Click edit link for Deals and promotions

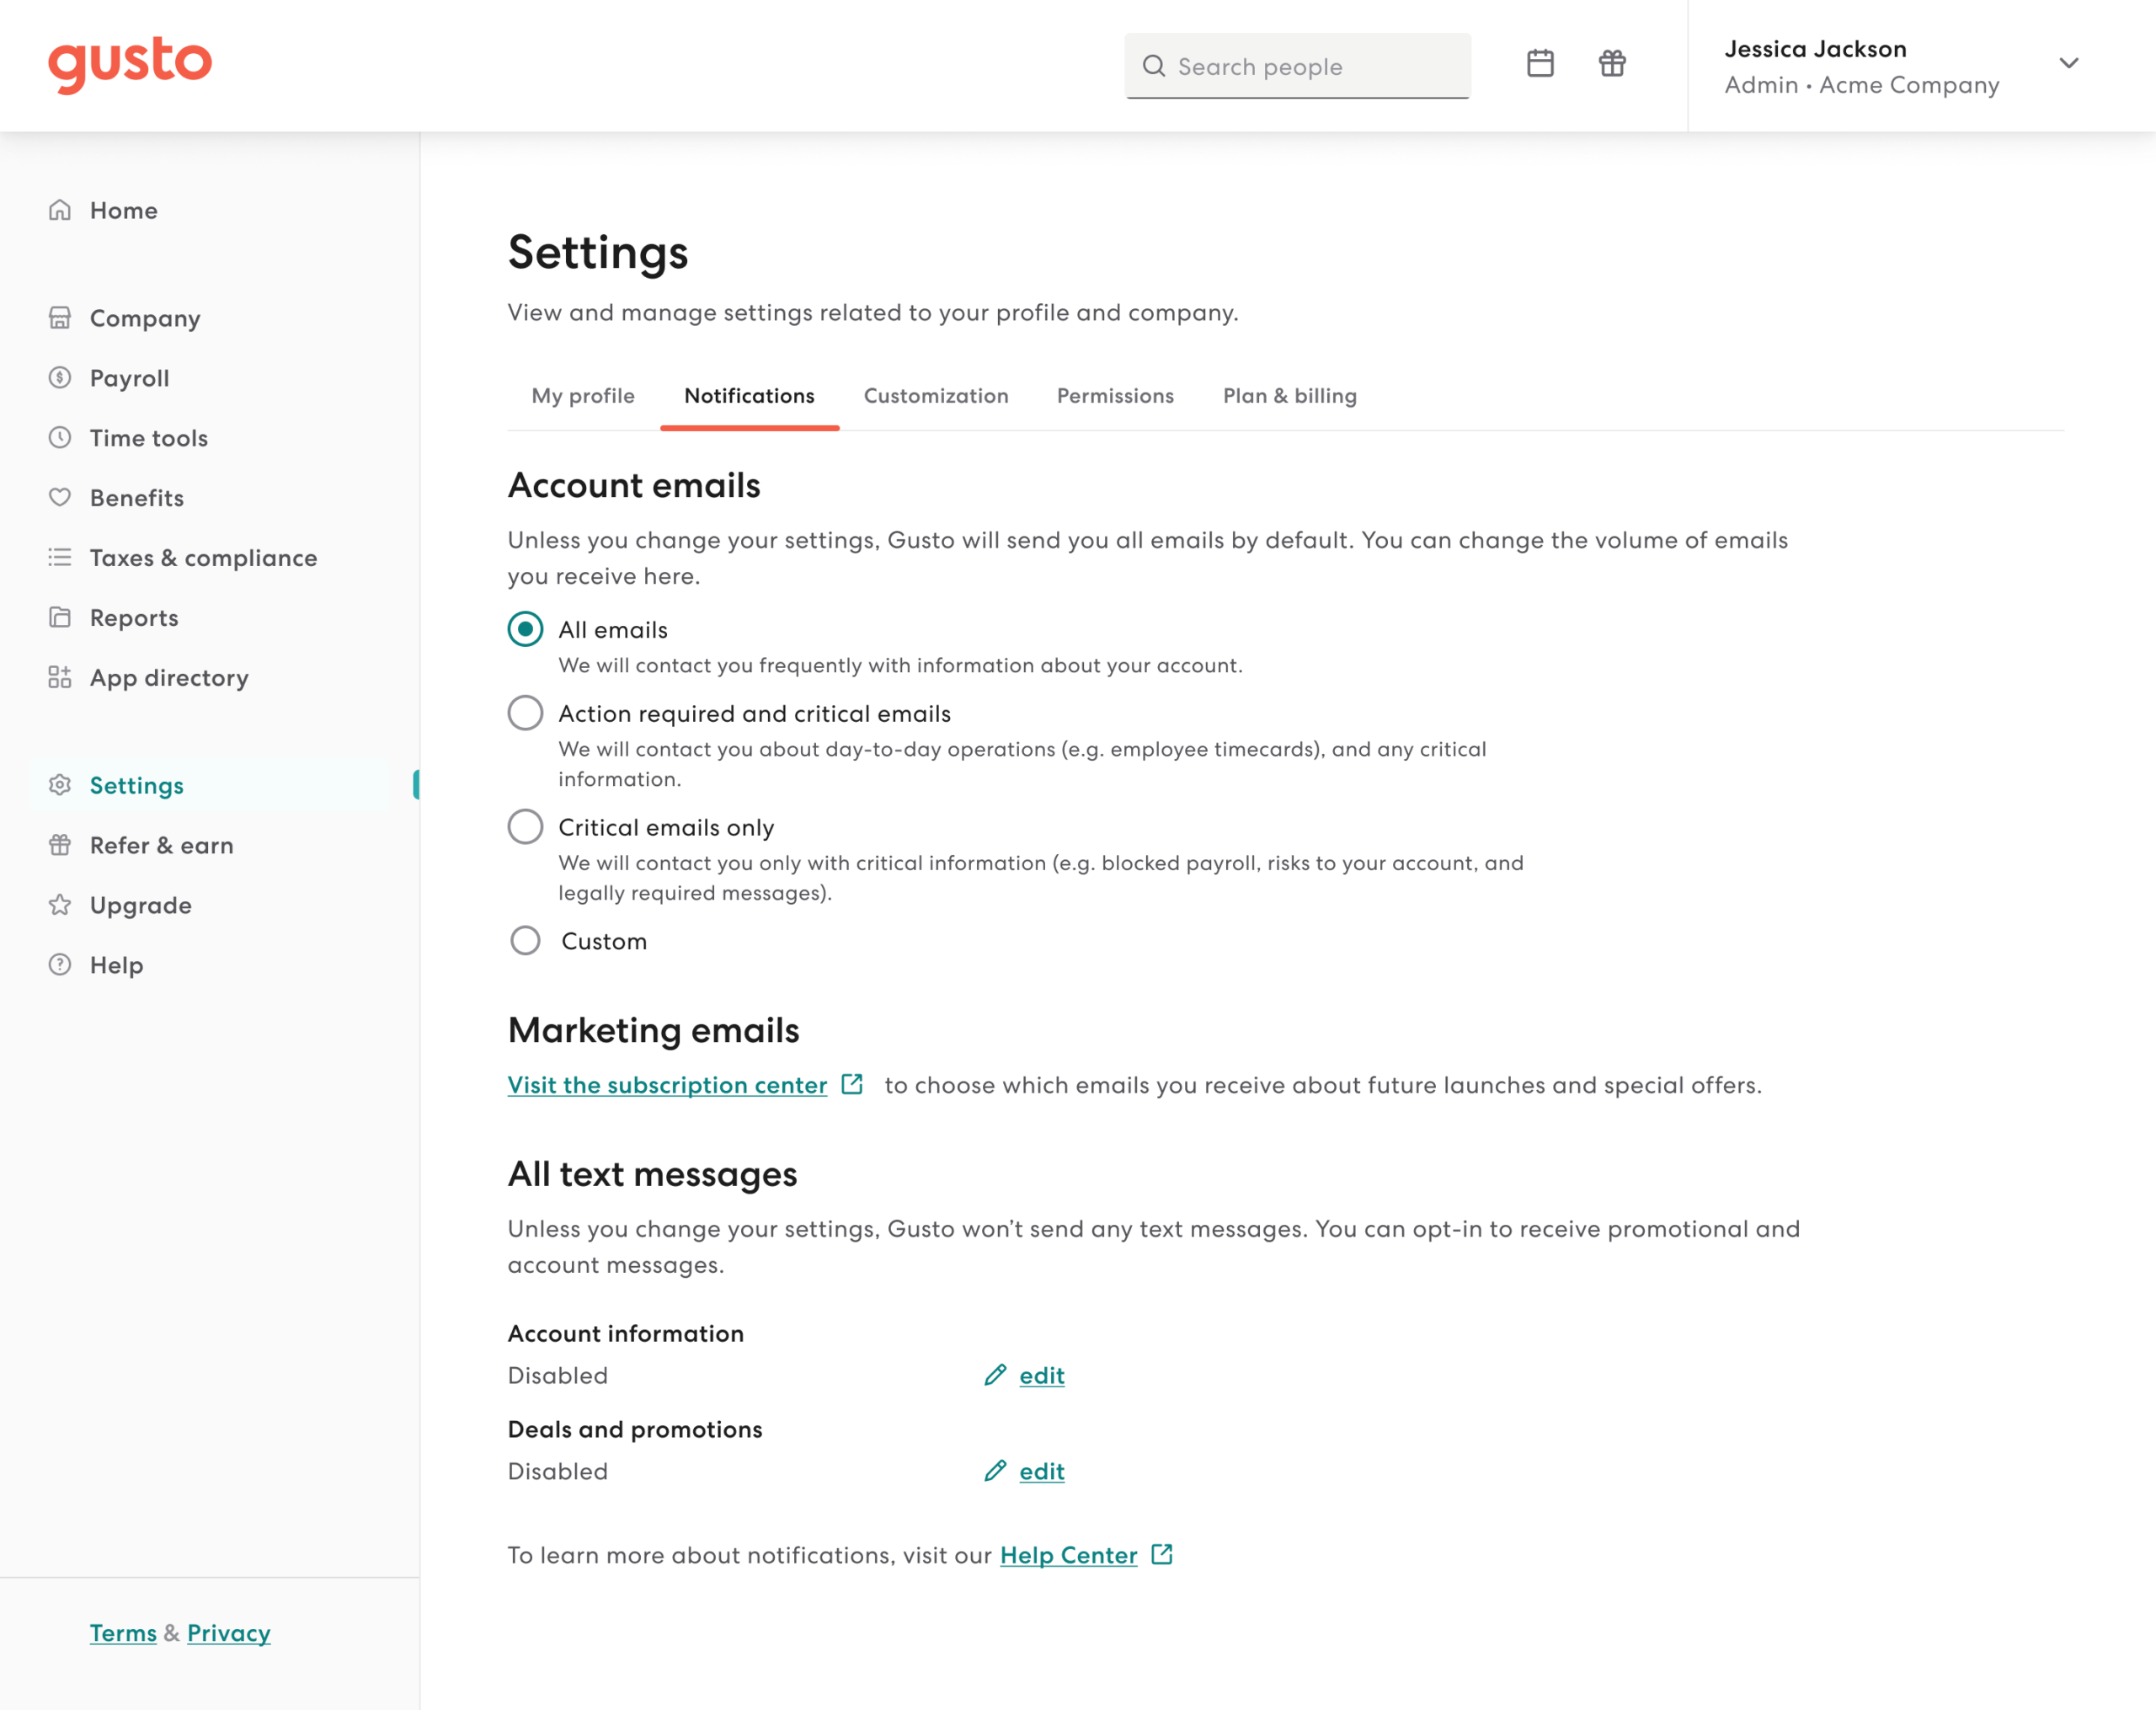coord(1042,1472)
